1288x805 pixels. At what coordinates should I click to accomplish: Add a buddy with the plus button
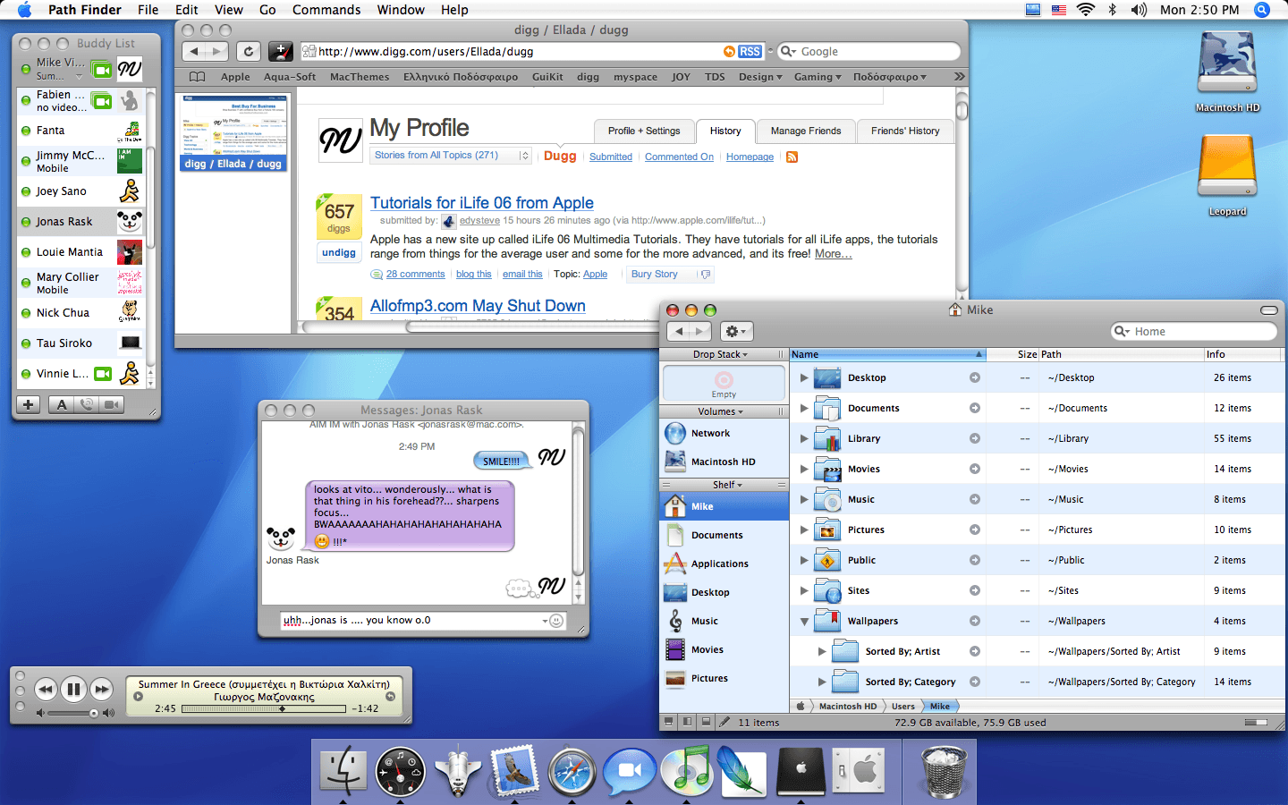28,404
